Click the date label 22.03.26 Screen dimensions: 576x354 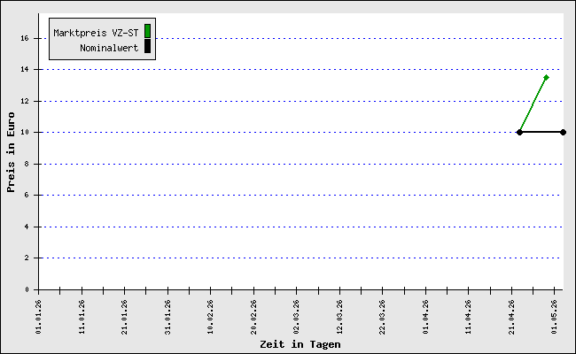(383, 317)
